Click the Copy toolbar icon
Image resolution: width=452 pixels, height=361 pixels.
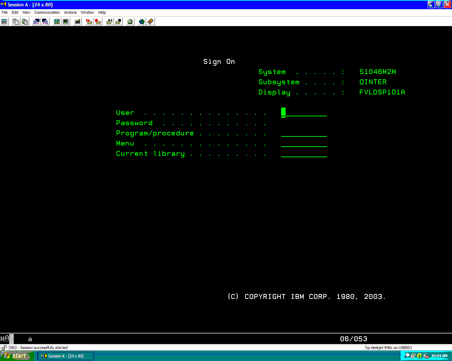pyautogui.click(x=16, y=22)
